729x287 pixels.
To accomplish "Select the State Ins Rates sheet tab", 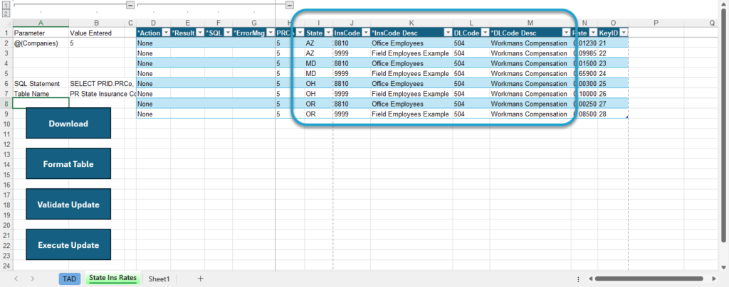I will click(x=113, y=278).
